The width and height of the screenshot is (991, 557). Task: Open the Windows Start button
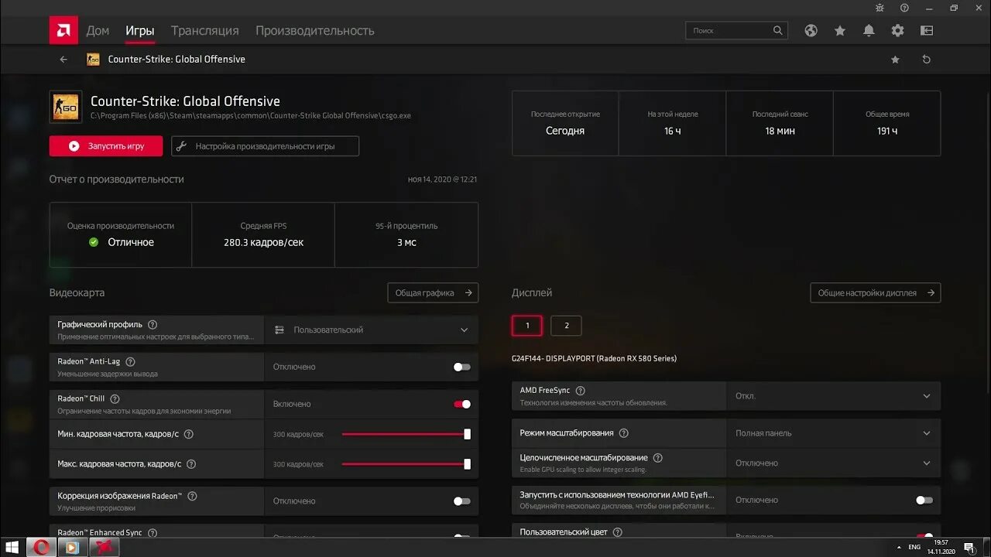[x=13, y=548]
